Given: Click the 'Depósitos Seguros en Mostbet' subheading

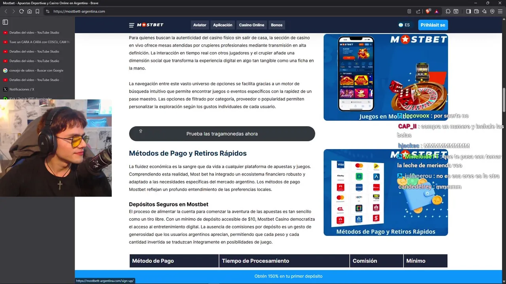Looking at the screenshot, I should coord(168,204).
